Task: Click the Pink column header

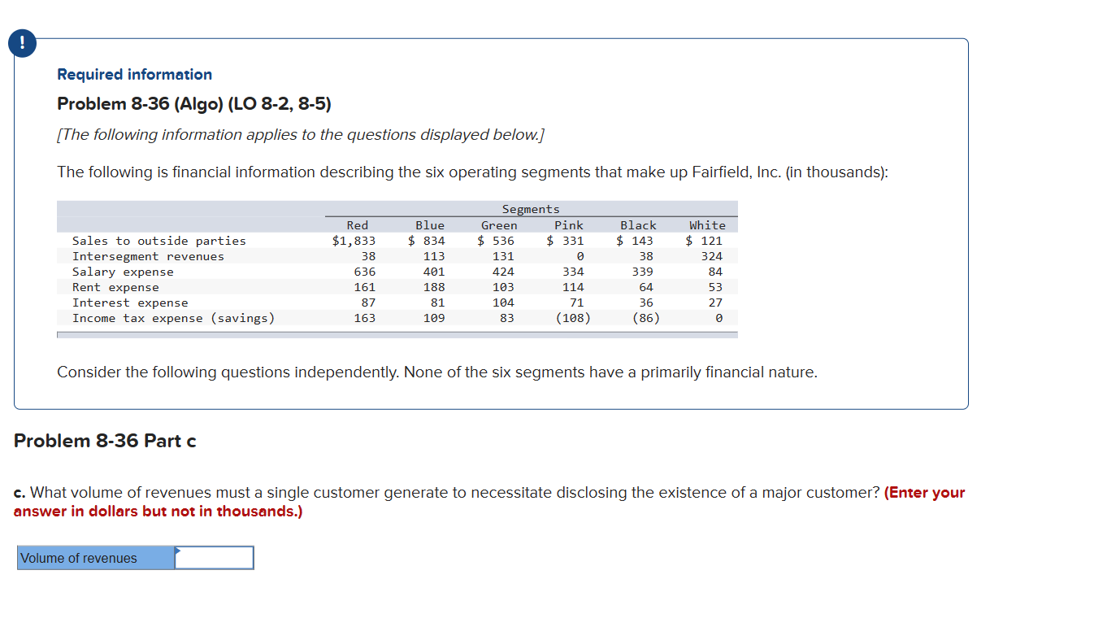Action: [568, 225]
